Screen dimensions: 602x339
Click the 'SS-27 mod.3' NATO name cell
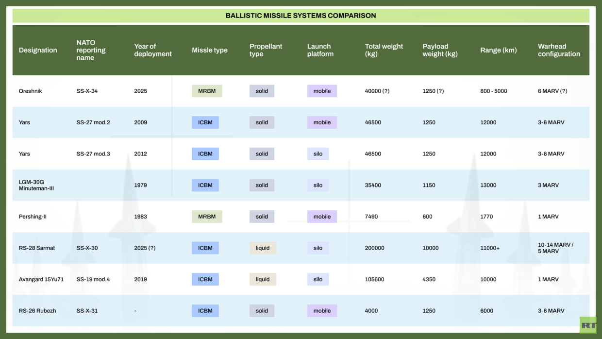[93, 154]
